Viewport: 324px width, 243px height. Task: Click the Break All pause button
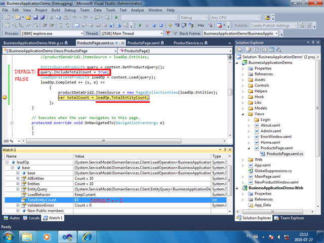coord(147,25)
